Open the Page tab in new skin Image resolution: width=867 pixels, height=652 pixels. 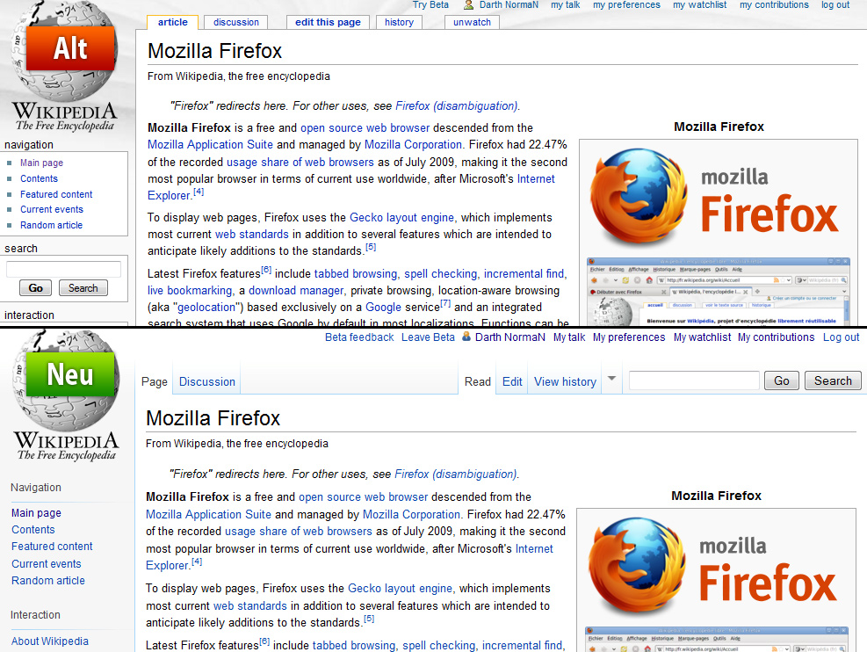pyautogui.click(x=155, y=381)
